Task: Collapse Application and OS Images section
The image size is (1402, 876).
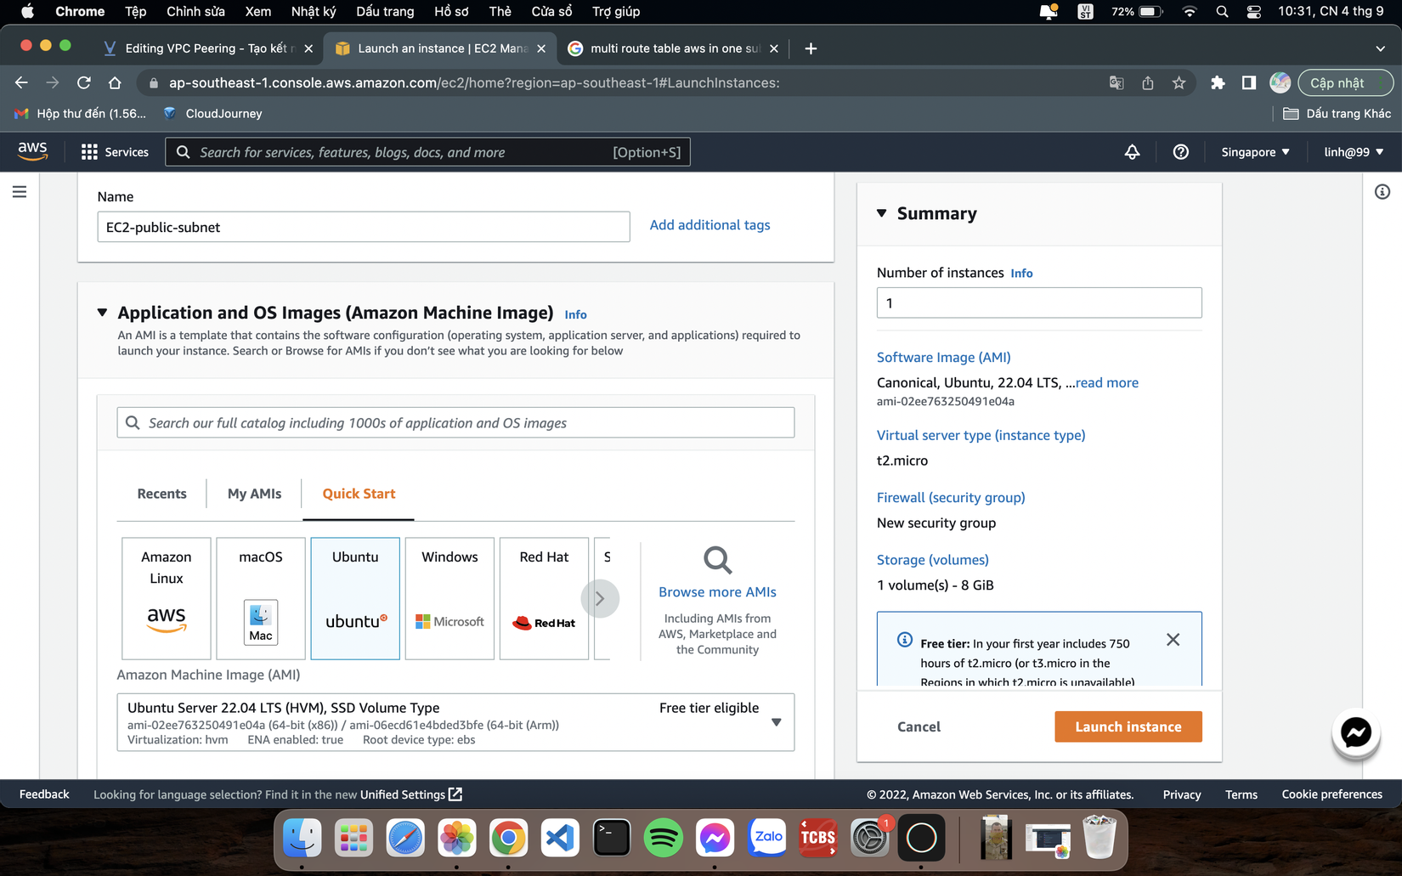Action: pos(102,313)
